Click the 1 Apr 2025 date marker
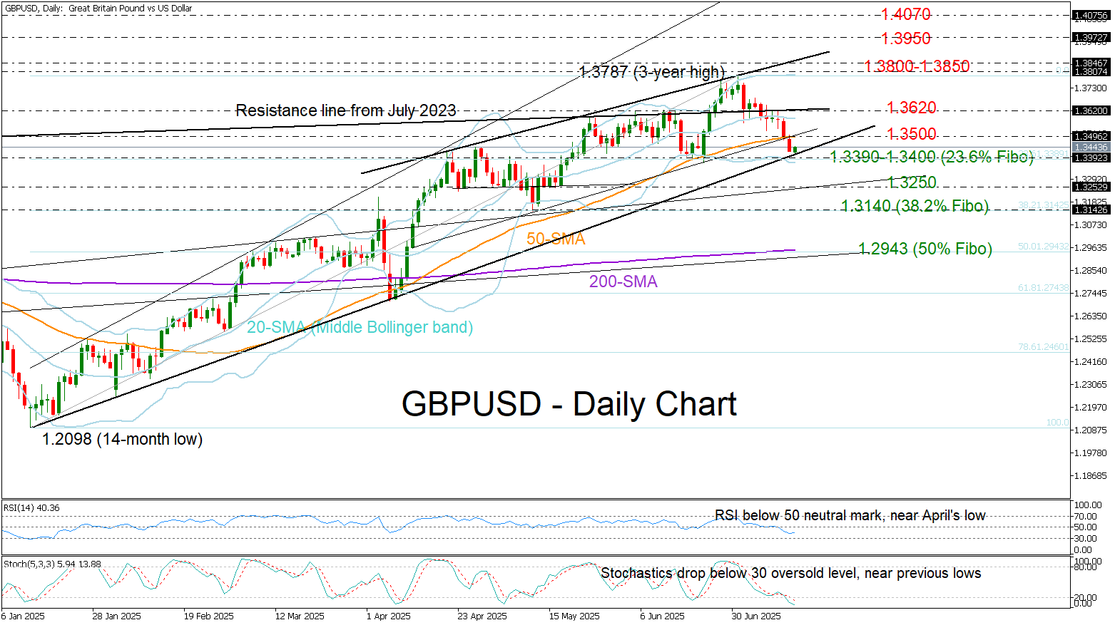The width and height of the screenshot is (1120, 625). 389,616
